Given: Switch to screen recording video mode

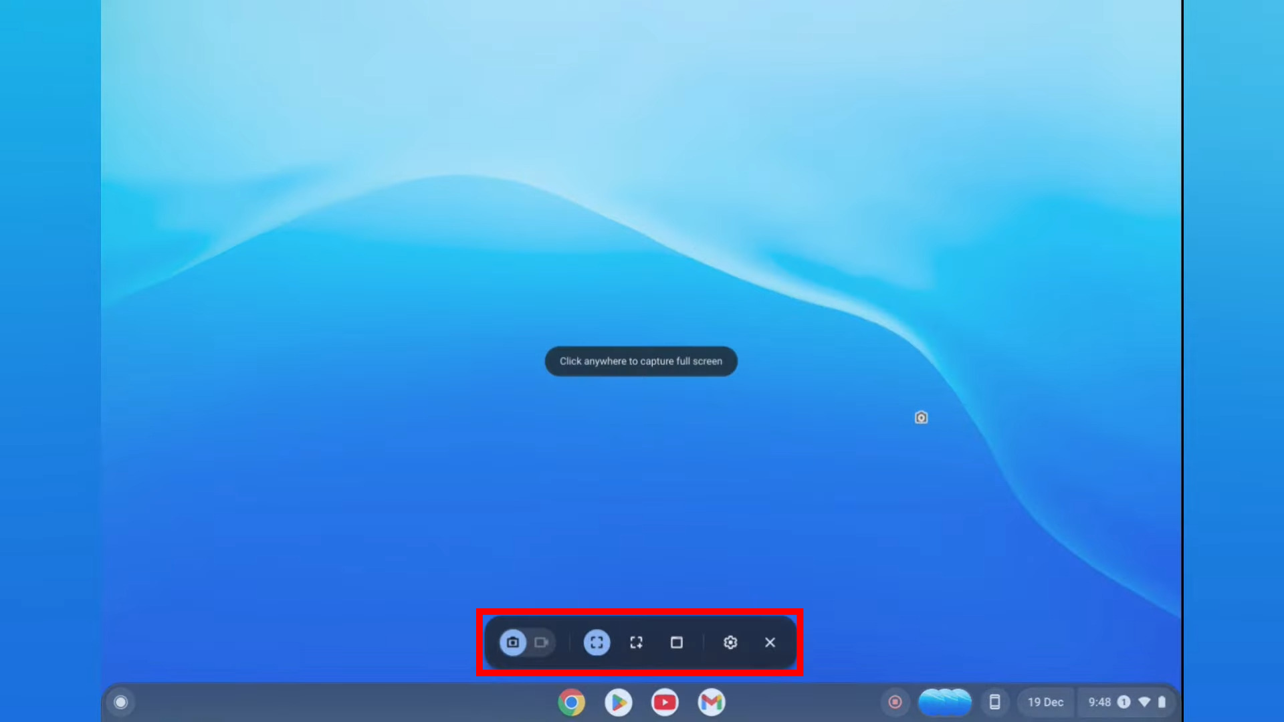Looking at the screenshot, I should 541,642.
